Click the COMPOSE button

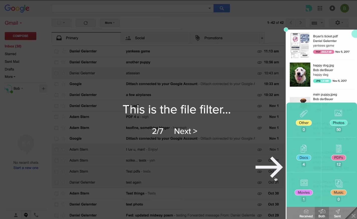21,36
